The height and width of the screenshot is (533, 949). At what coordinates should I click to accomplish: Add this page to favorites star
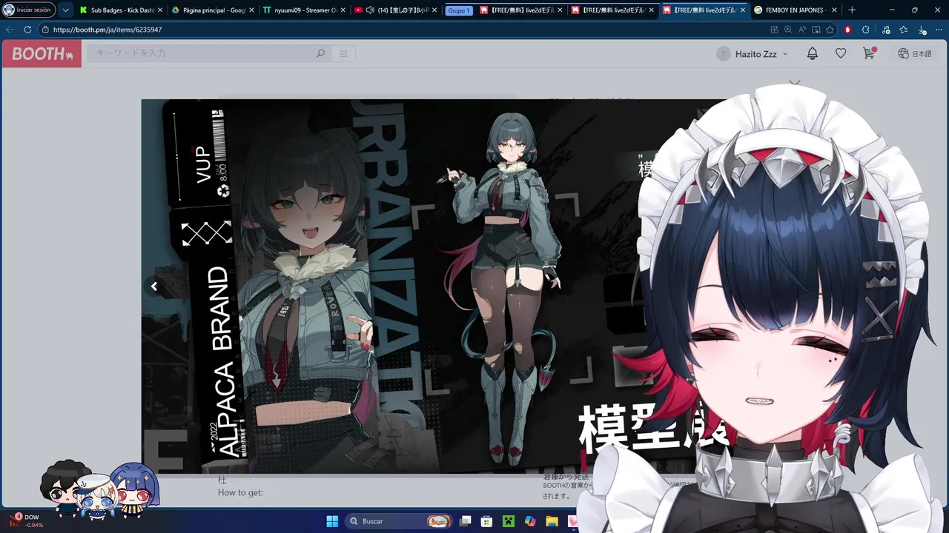click(x=830, y=30)
